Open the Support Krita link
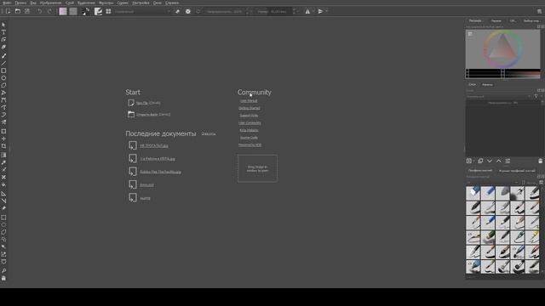The image size is (545, 306). pyautogui.click(x=249, y=116)
